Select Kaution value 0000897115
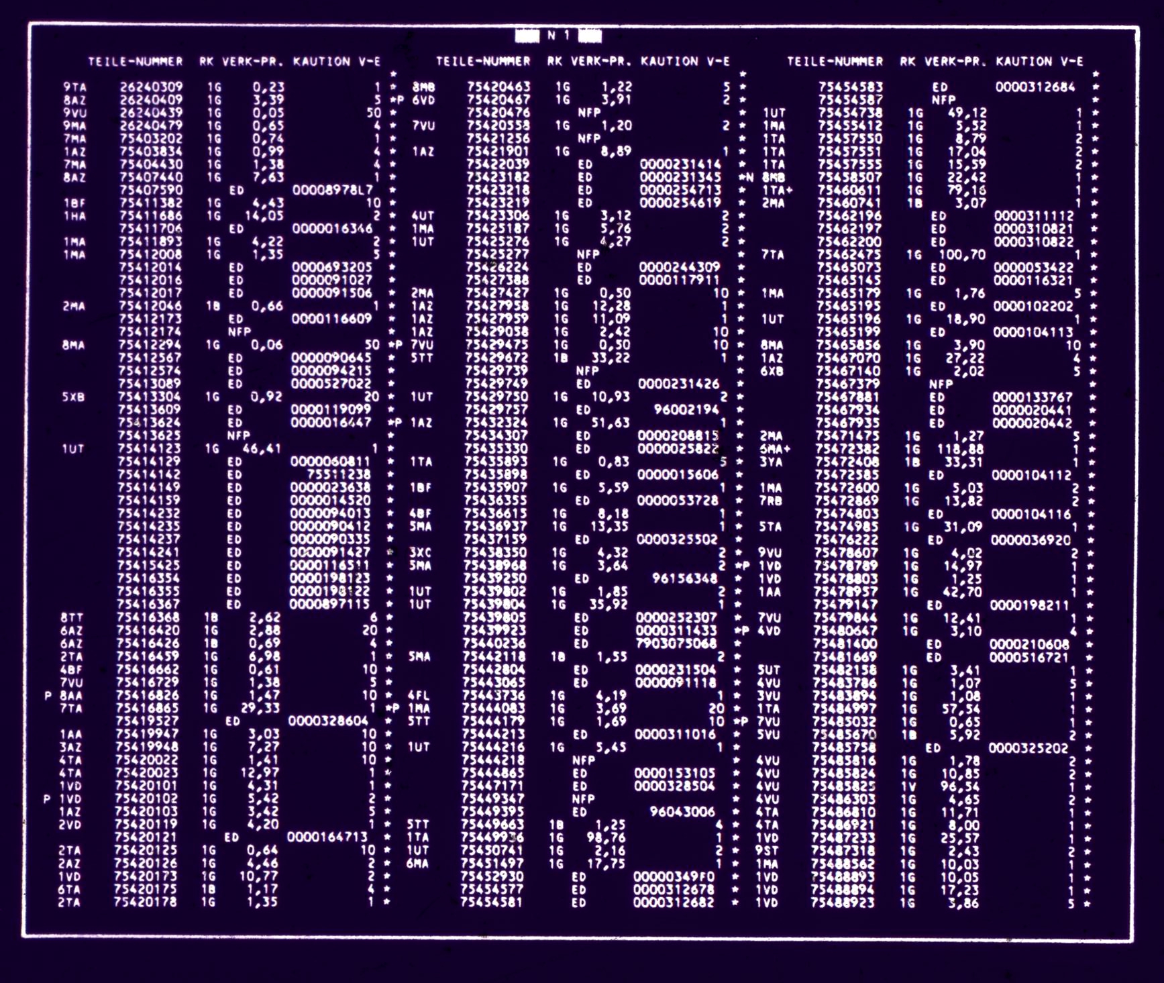The height and width of the screenshot is (983, 1164). (x=329, y=604)
